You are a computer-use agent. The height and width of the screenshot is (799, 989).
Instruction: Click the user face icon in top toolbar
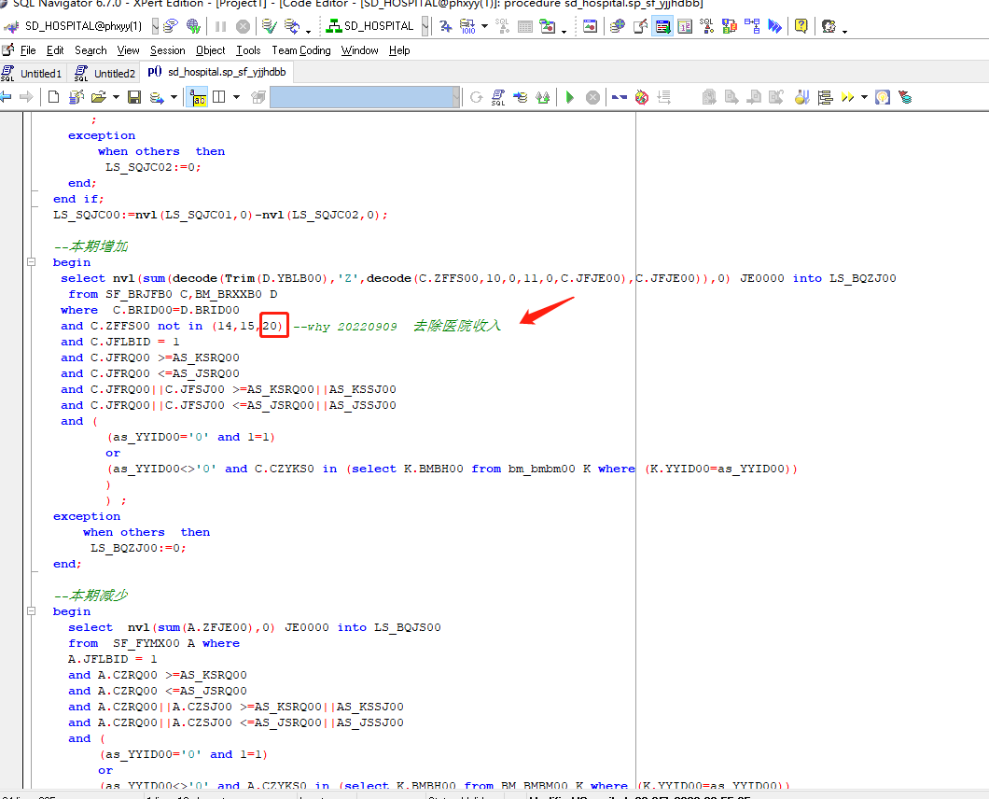click(829, 26)
